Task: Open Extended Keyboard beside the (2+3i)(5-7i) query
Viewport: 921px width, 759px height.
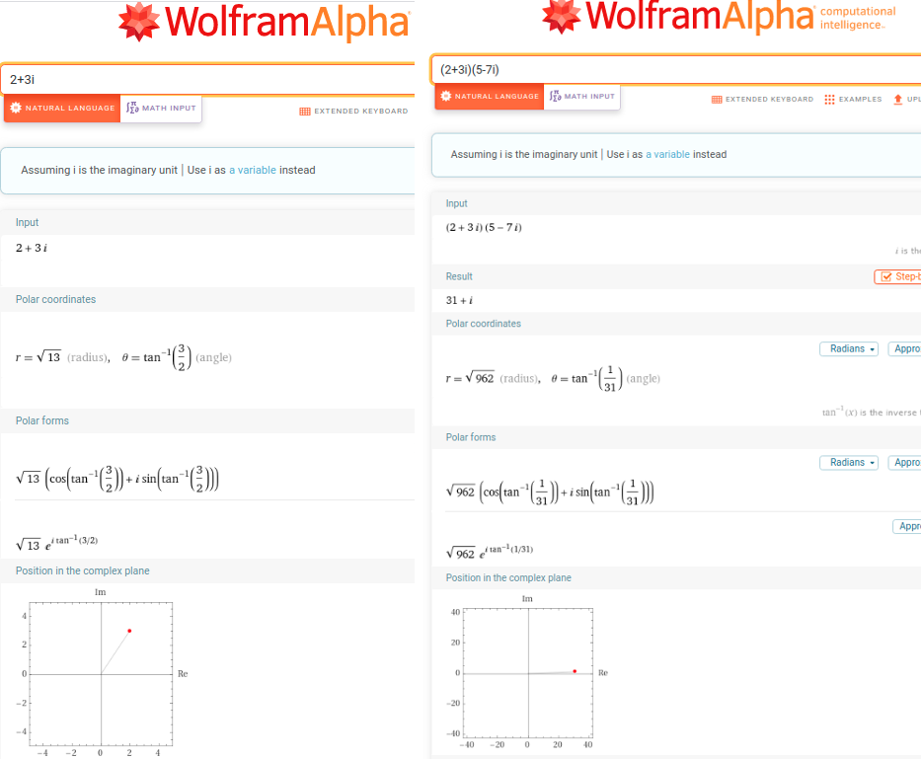Action: click(x=762, y=100)
